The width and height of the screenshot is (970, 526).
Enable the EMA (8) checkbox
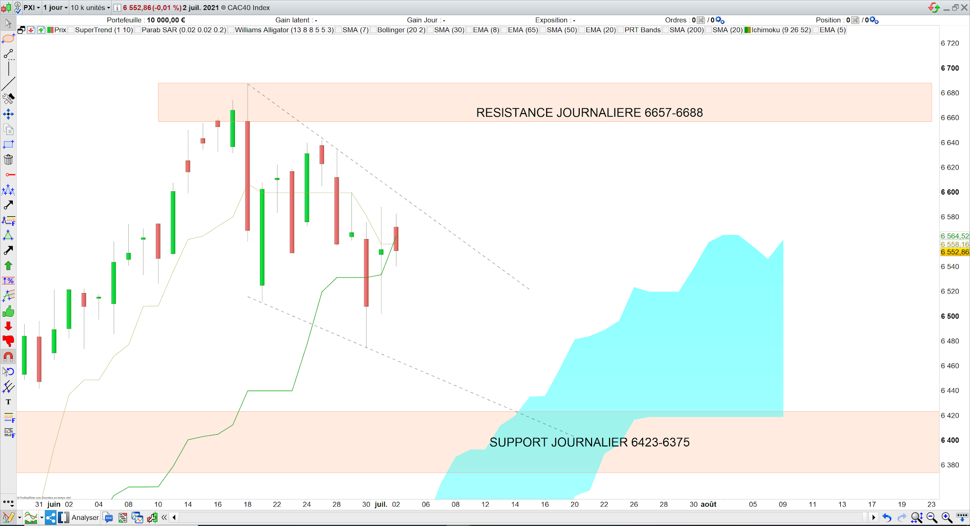click(469, 30)
